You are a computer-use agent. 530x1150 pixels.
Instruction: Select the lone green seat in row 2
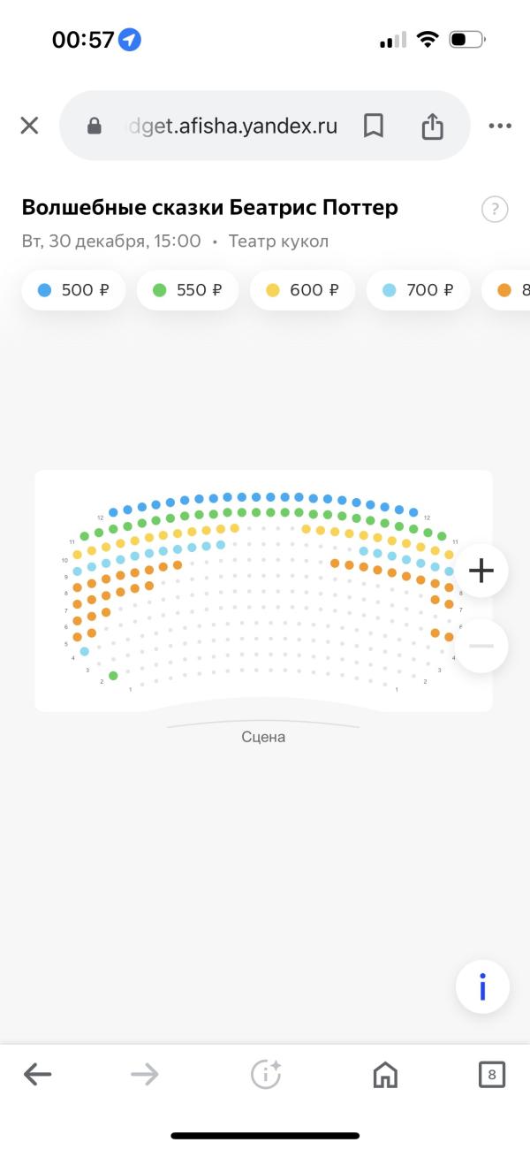(x=113, y=676)
